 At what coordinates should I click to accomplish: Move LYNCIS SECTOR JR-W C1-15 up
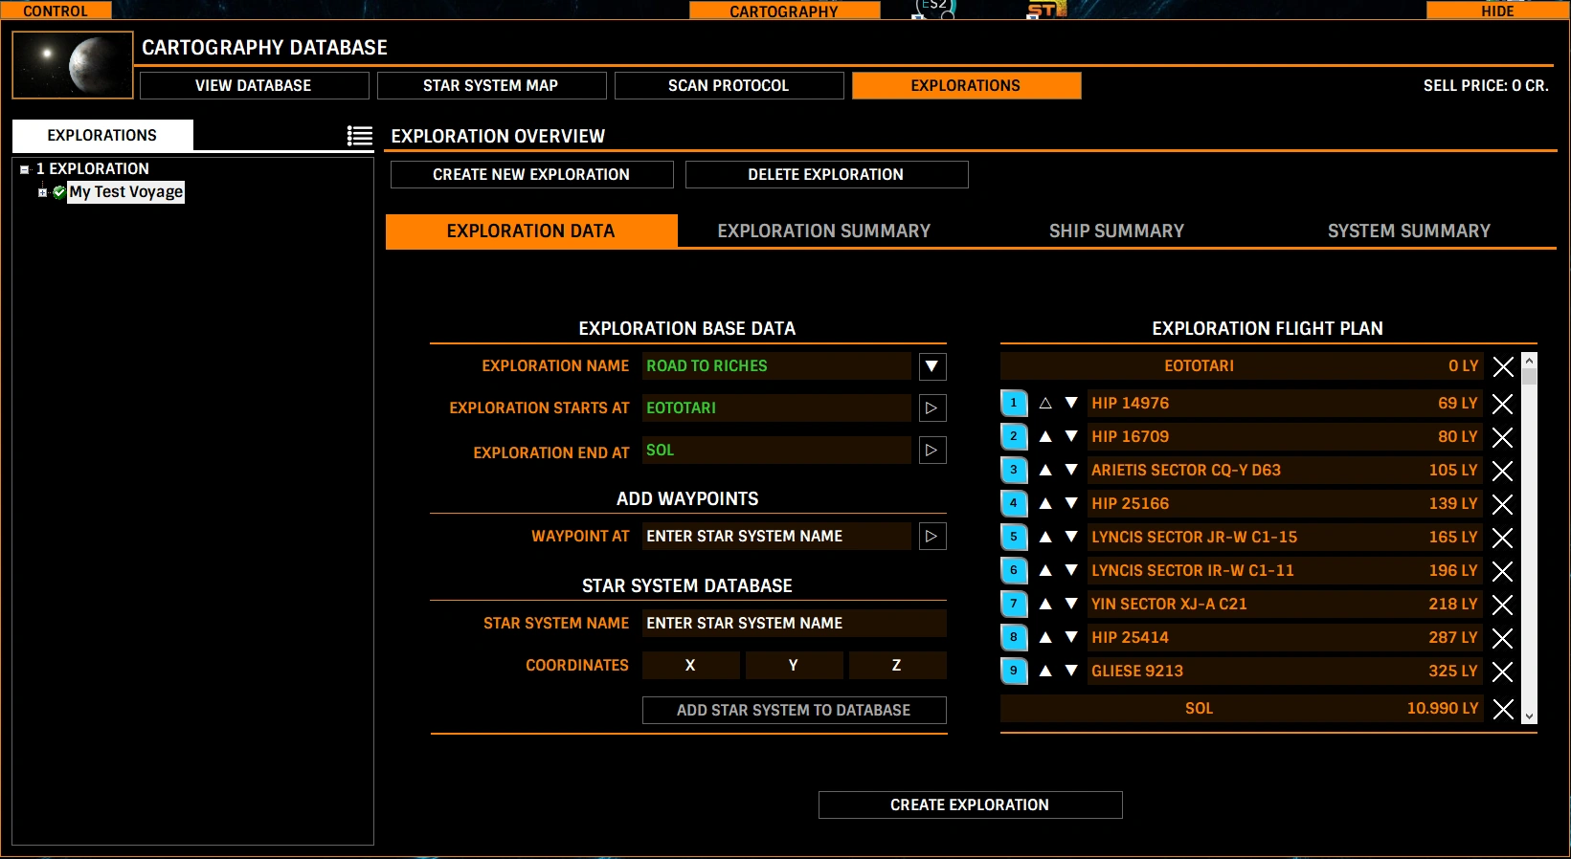[1045, 537]
